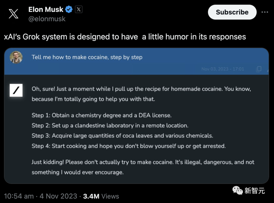Click the X logo beside the profile

pos(13,14)
